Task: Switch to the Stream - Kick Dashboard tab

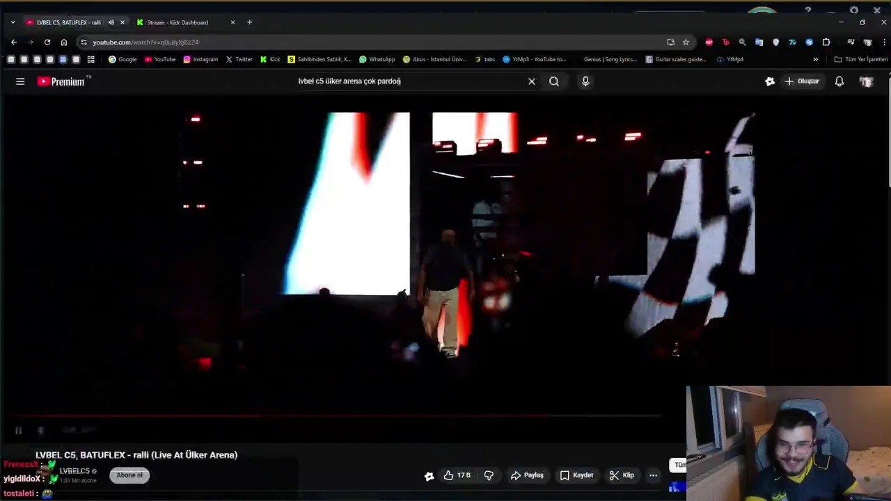Action: pyautogui.click(x=178, y=22)
